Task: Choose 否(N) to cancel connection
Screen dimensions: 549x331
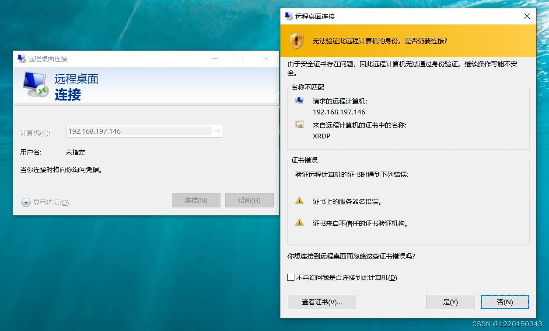Action: [505, 302]
